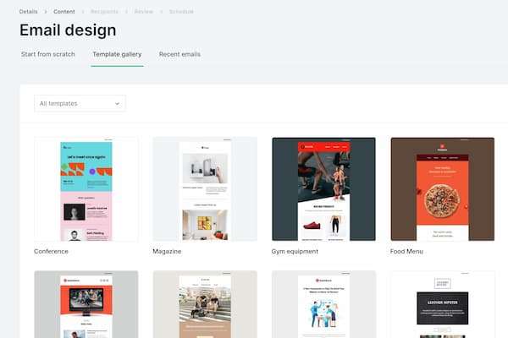
Task: Pick the template with illustrated people
Action: point(324,304)
